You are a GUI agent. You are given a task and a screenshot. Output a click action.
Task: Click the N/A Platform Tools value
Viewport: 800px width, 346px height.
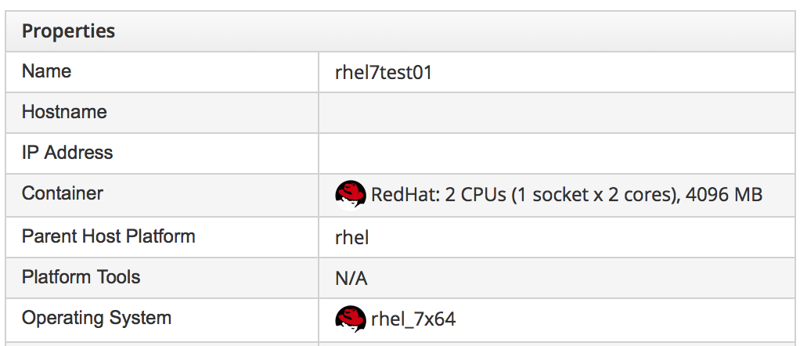tap(351, 278)
